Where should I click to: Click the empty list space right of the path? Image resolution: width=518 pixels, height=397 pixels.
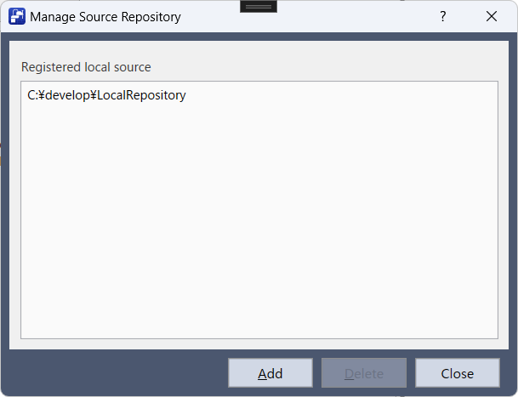click(340, 95)
